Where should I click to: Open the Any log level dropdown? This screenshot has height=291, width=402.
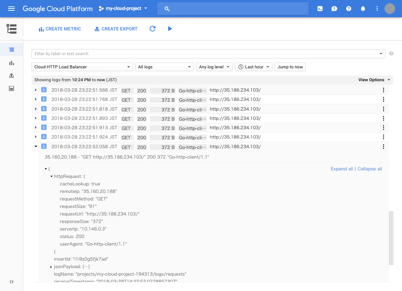click(x=214, y=67)
